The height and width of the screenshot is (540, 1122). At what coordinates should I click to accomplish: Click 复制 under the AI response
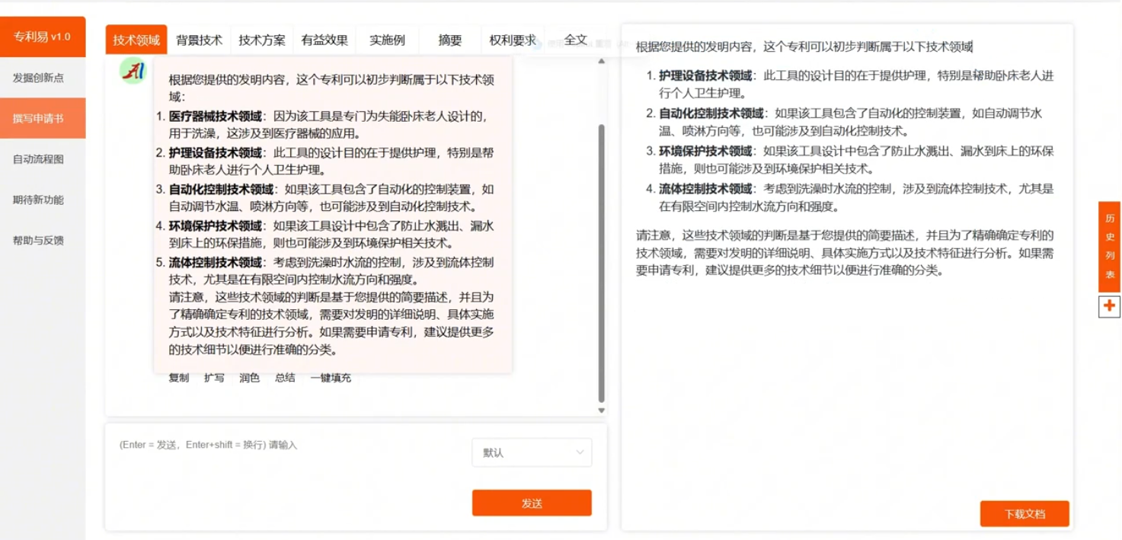(178, 378)
